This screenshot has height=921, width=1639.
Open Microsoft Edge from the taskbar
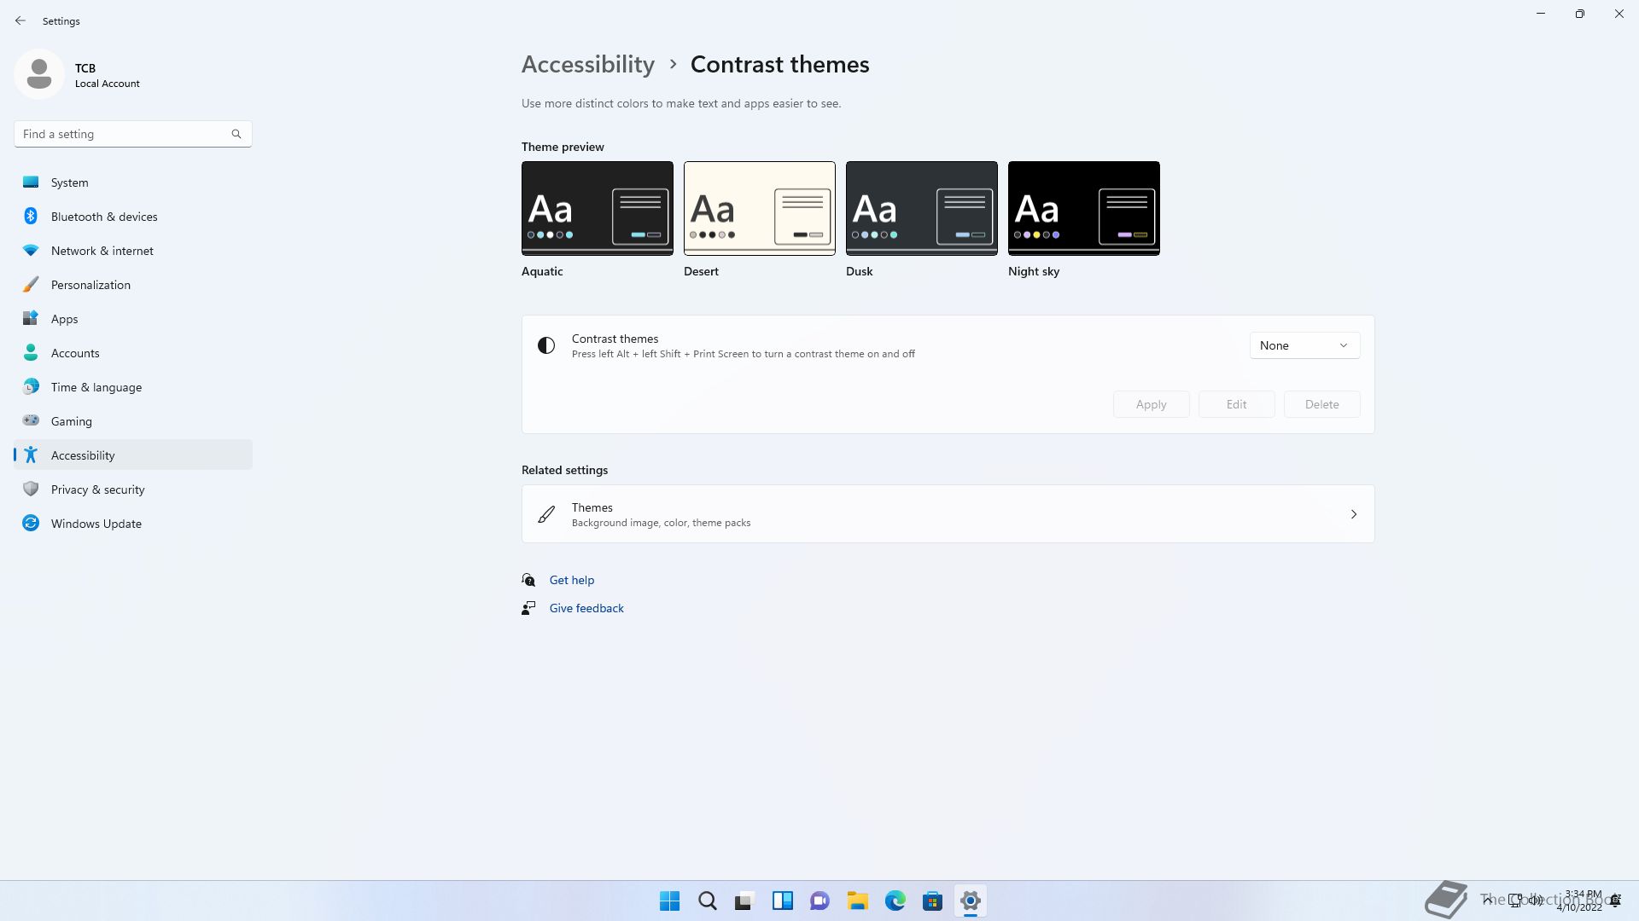(895, 901)
